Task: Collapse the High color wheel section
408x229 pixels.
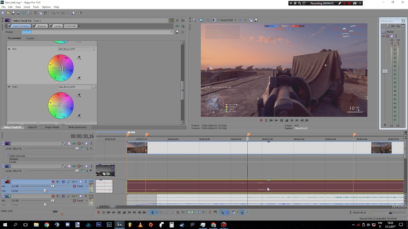Action: [9, 87]
